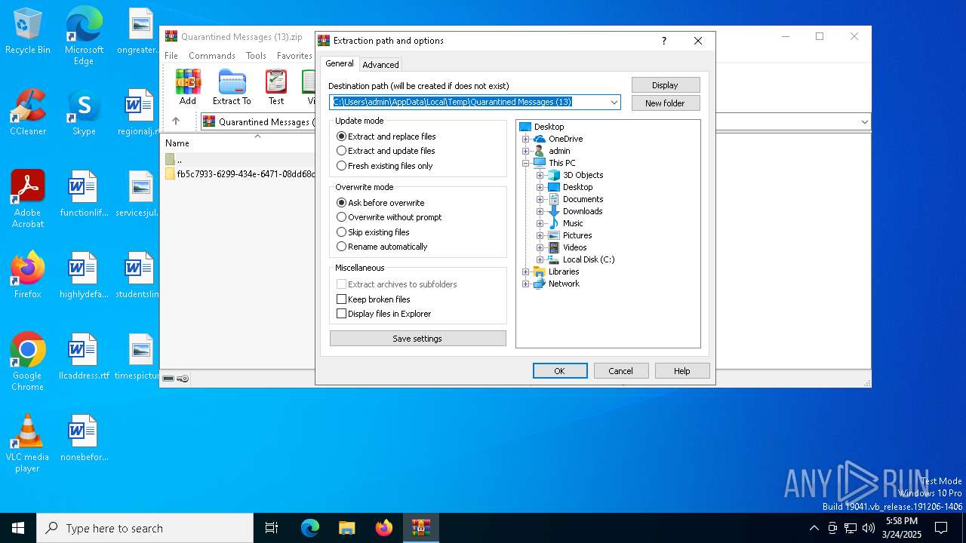Open the File menu in WinRAR
This screenshot has height=543, width=966.
click(171, 56)
